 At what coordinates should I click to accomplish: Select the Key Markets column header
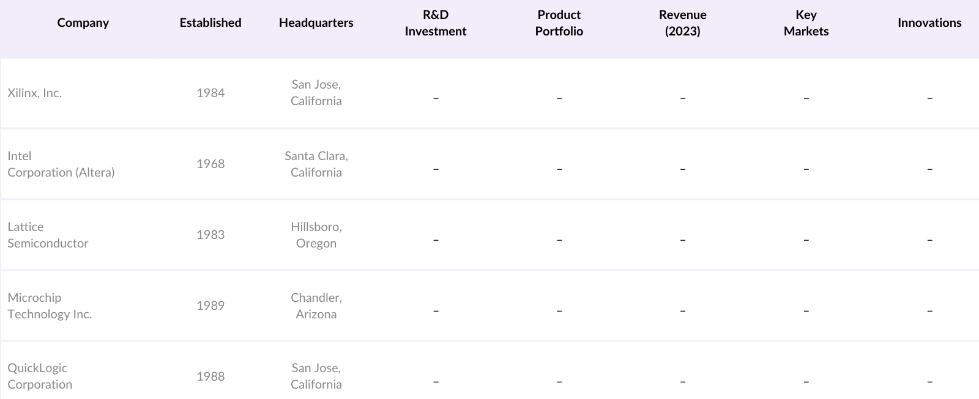[x=806, y=23]
